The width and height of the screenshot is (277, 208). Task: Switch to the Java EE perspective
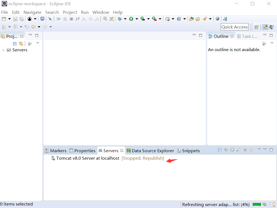(265, 27)
